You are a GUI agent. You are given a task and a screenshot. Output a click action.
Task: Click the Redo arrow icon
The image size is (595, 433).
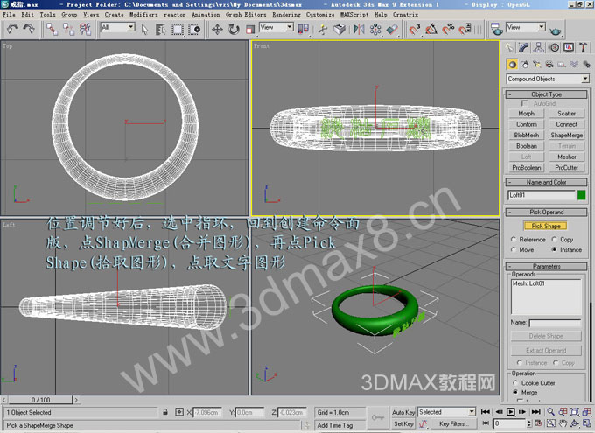click(29, 29)
